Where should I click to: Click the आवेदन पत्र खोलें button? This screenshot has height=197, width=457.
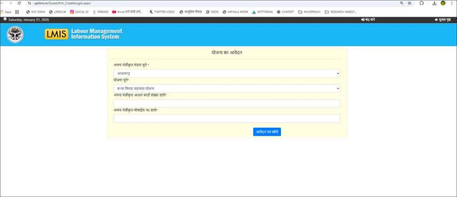[x=267, y=132]
